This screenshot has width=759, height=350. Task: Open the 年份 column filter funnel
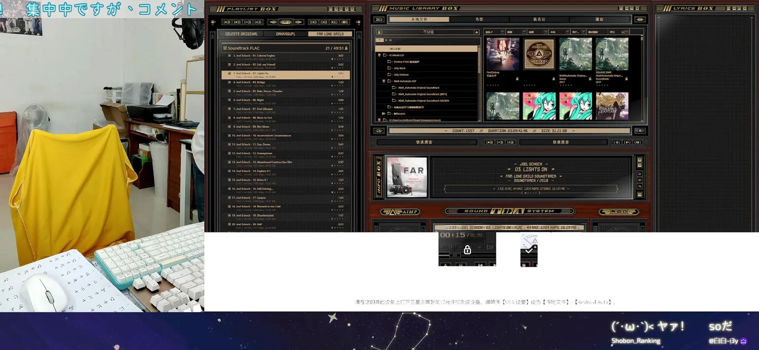click(568, 32)
